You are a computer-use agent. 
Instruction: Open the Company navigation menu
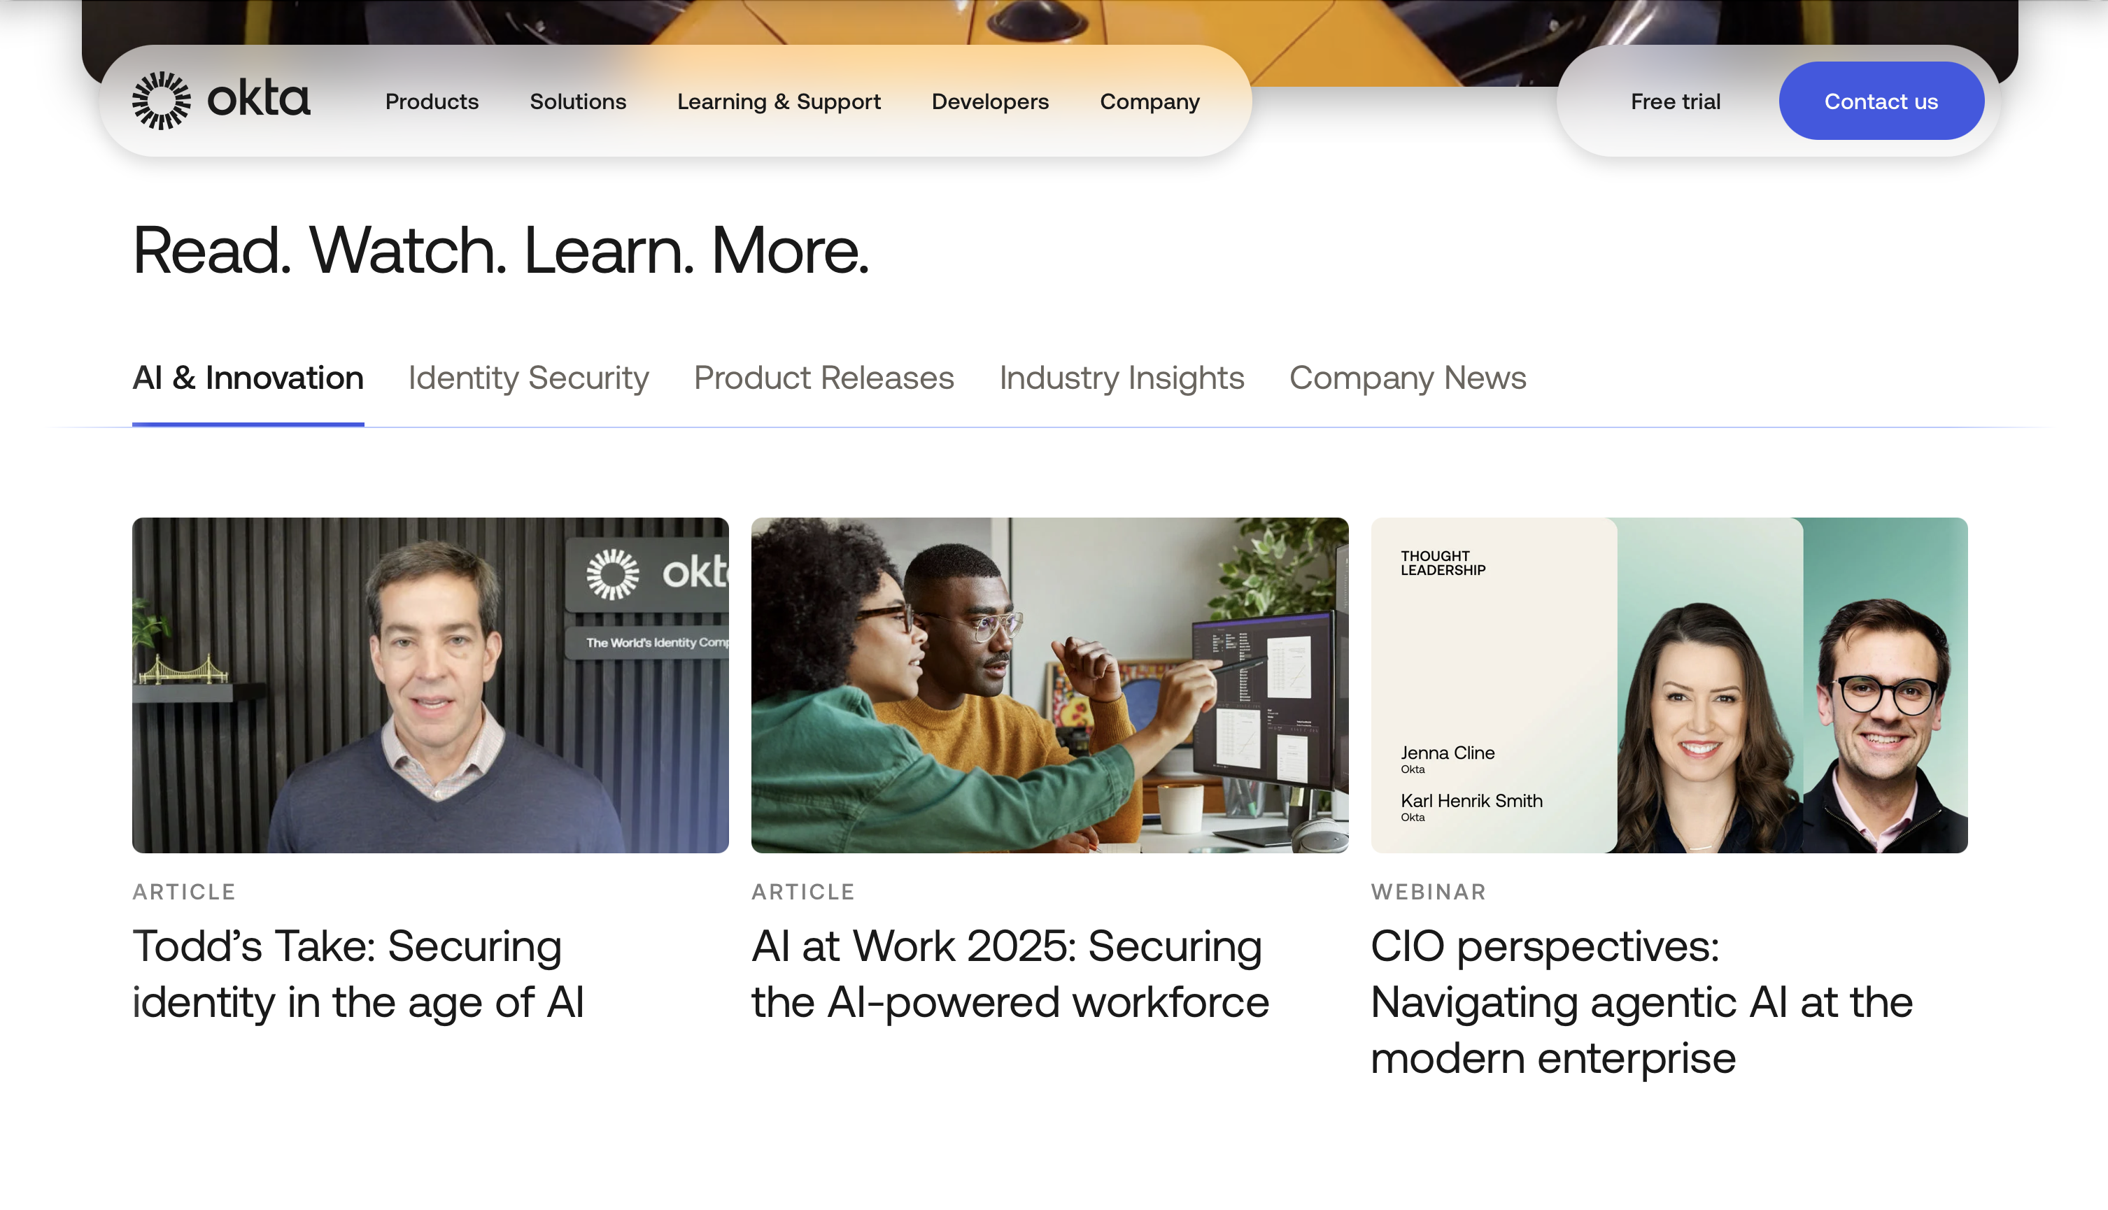tap(1149, 101)
